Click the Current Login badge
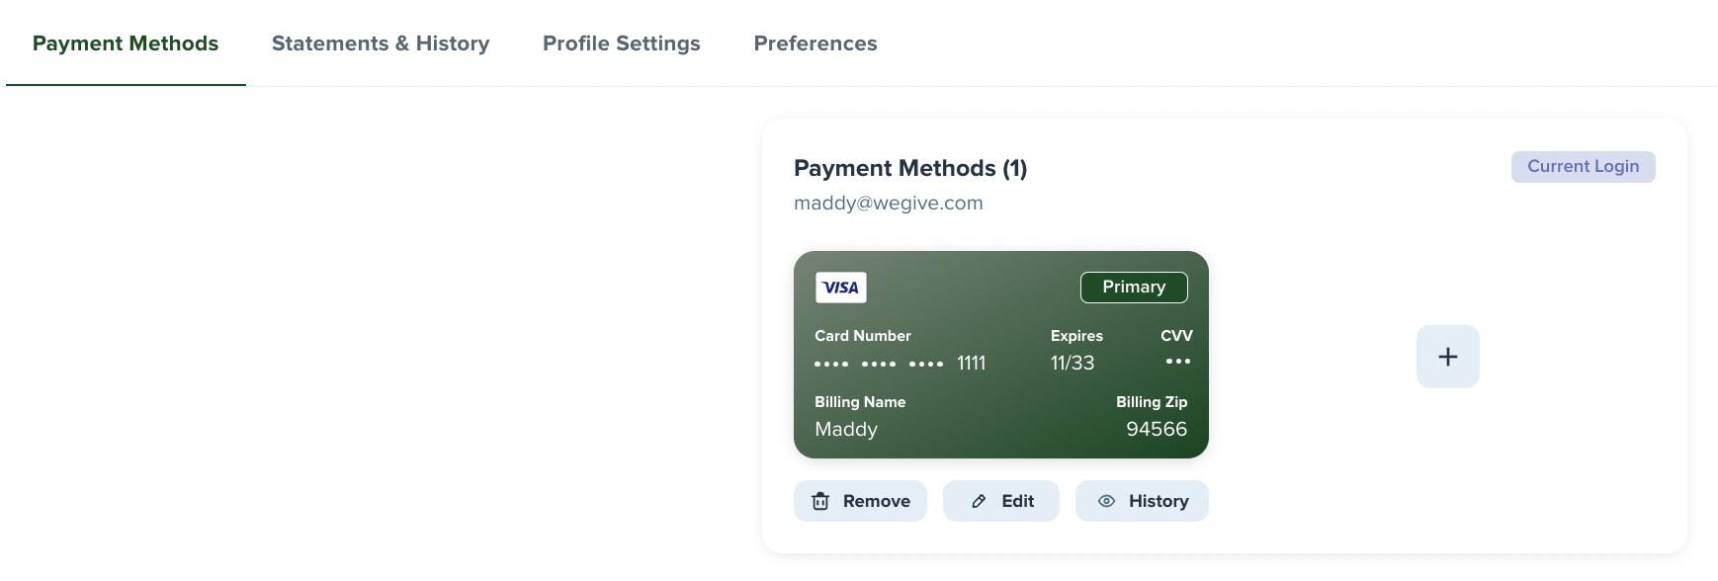1718x581 pixels. (x=1584, y=167)
